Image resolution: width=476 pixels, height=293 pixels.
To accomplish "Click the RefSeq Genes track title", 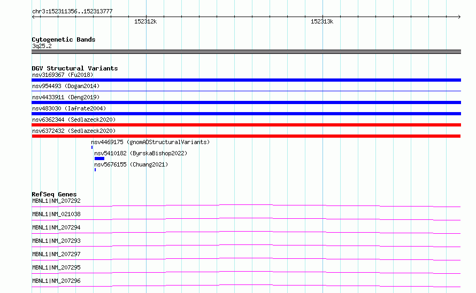I will [x=54, y=194].
